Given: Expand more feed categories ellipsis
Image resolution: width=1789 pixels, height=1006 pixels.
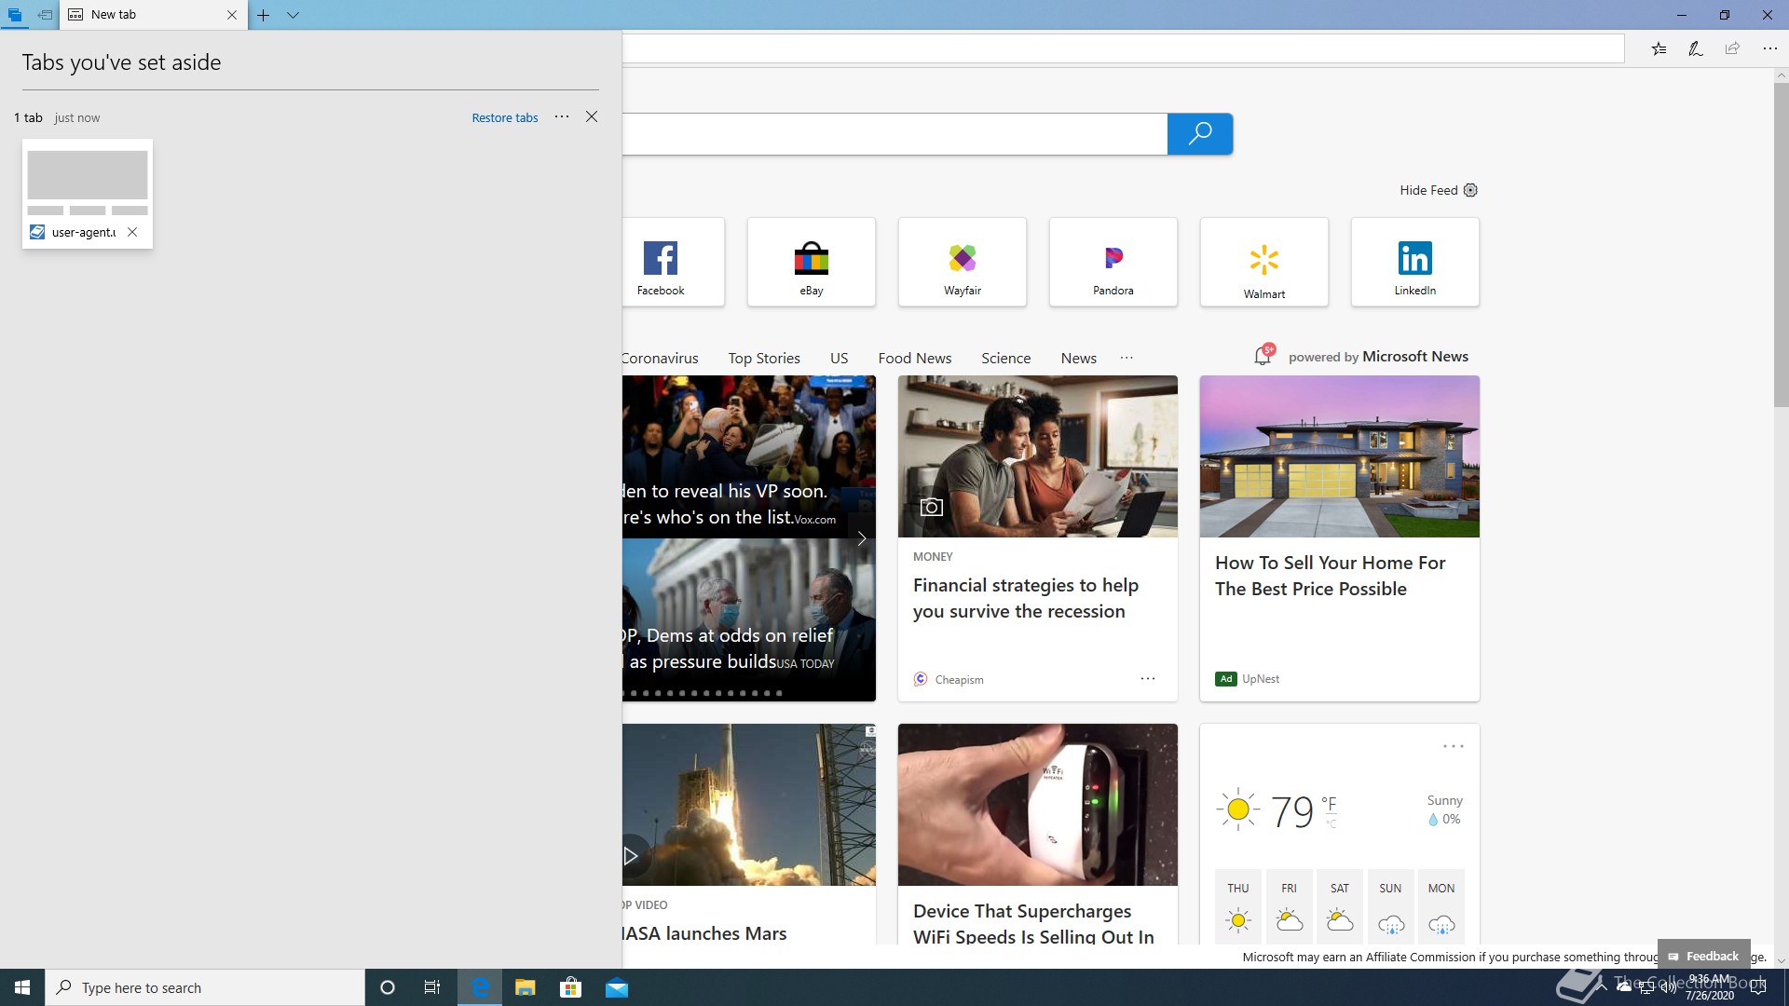Looking at the screenshot, I should [x=1127, y=358].
